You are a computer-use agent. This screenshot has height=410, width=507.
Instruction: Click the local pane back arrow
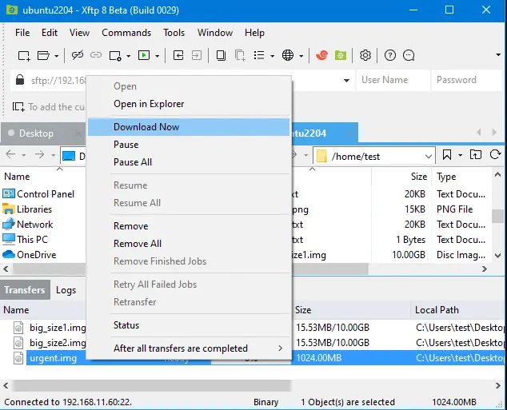11,155
